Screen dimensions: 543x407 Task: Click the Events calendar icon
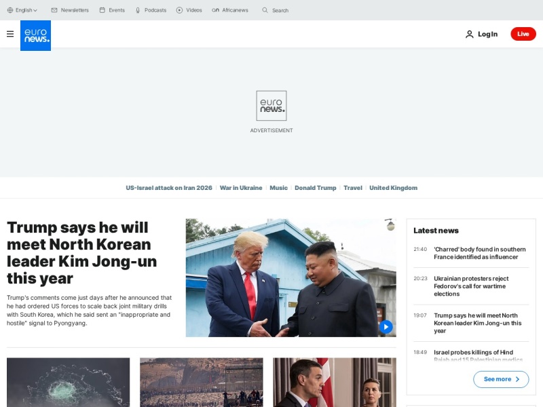102,10
